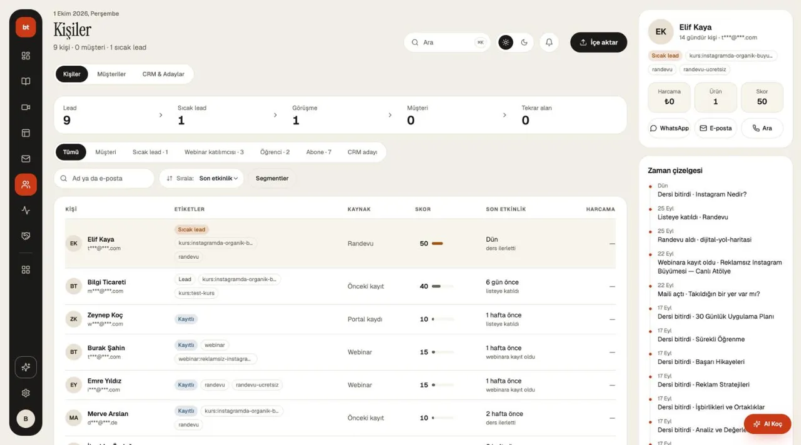Focus the Ad ya da e-posta search field
Image resolution: width=801 pixels, height=445 pixels.
[x=104, y=178]
